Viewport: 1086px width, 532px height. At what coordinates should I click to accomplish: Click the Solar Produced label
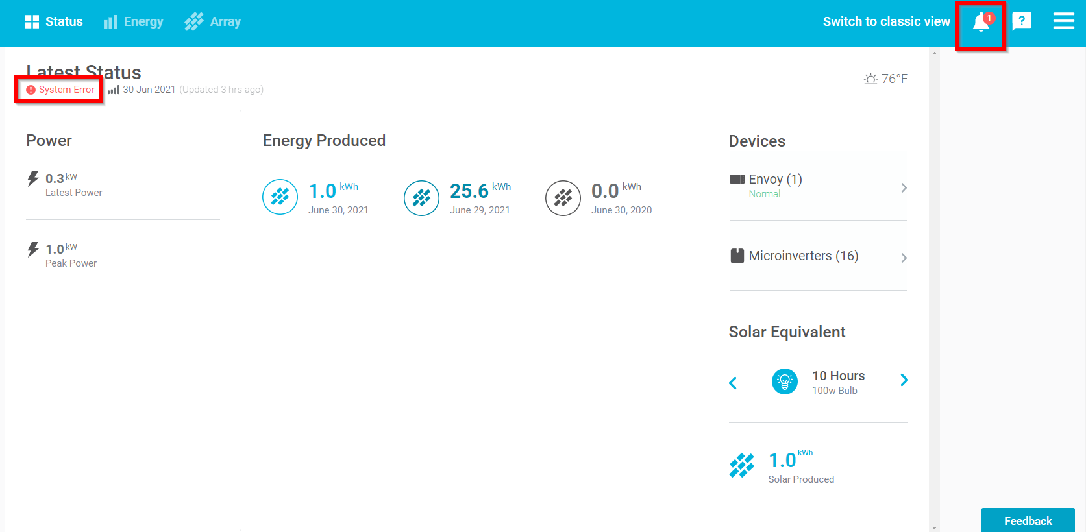801,479
